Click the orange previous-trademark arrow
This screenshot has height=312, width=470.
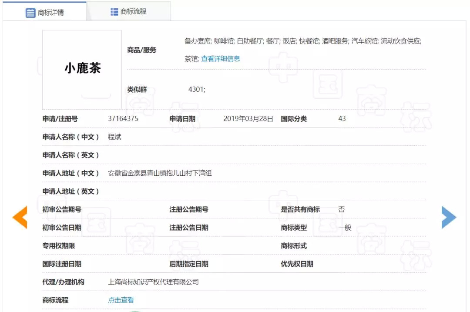[x=20, y=217]
